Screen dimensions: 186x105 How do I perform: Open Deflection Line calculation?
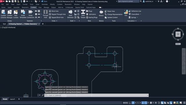pos(135,11)
